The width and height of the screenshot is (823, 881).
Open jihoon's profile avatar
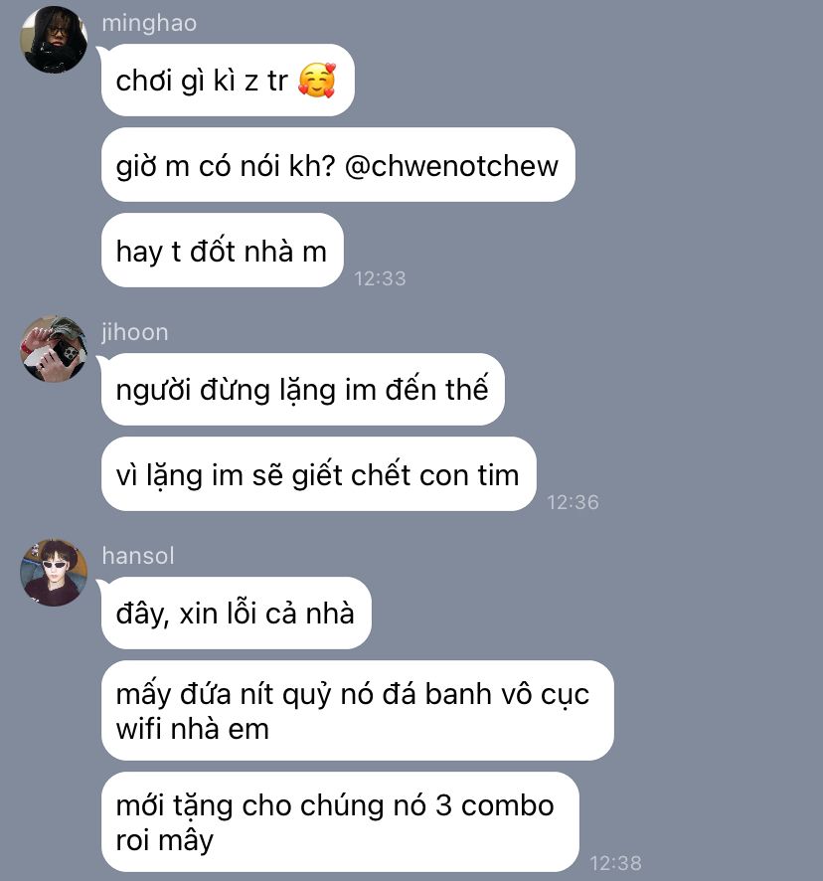54,348
